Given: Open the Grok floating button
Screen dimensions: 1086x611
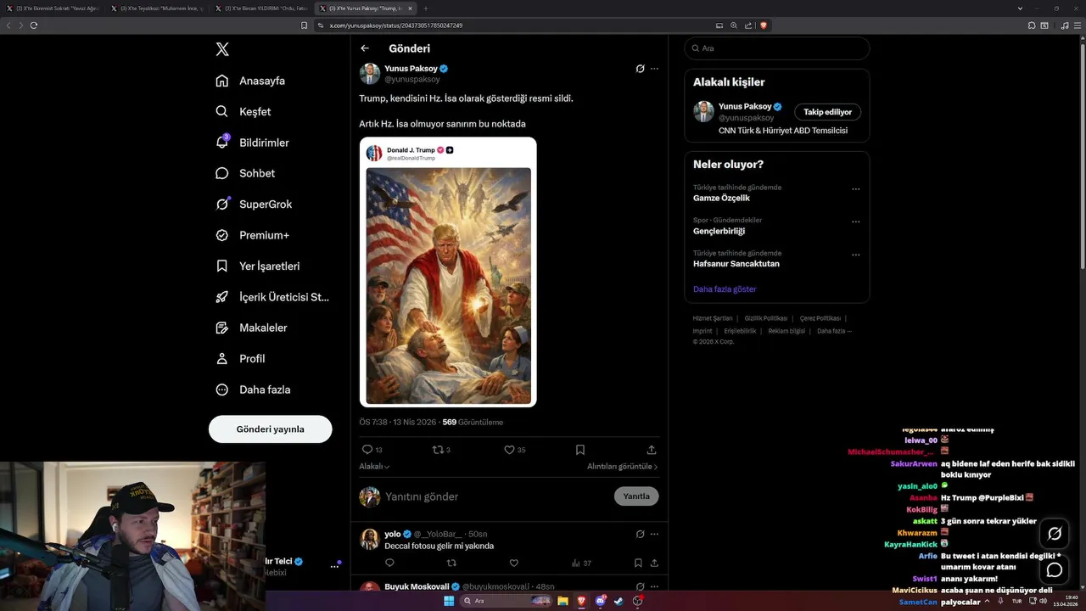Looking at the screenshot, I should [1055, 534].
